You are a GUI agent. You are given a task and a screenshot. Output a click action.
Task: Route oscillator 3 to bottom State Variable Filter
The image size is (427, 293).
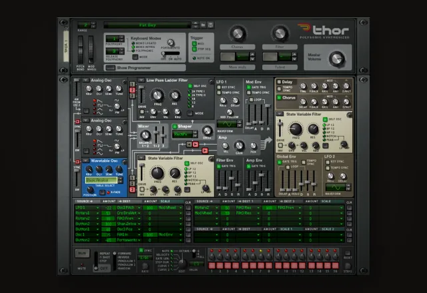pyautogui.click(x=132, y=189)
